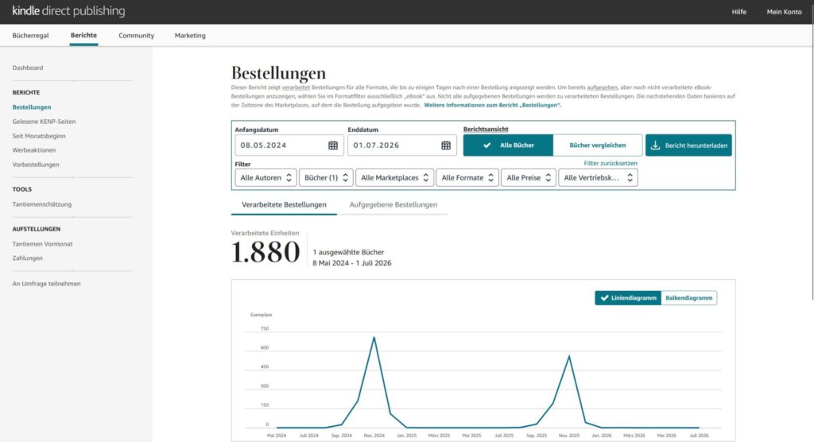Open the Alle Vertriebsk... dropdown

[598, 177]
